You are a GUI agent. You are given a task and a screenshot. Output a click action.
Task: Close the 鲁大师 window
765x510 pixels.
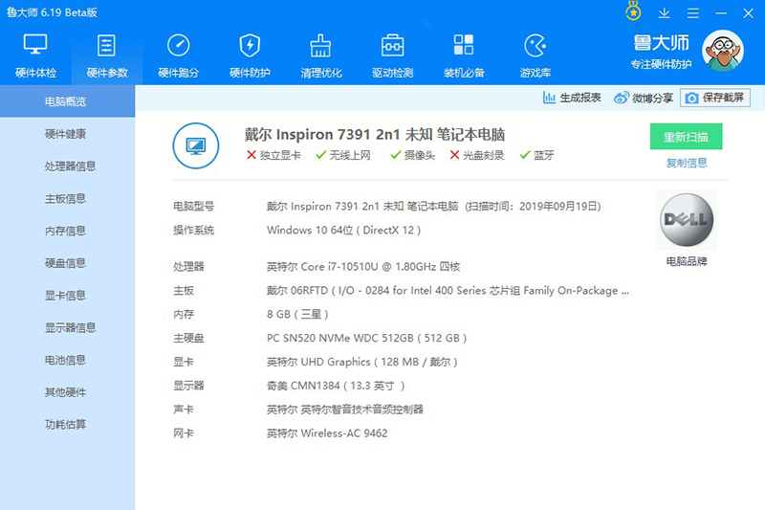point(749,13)
